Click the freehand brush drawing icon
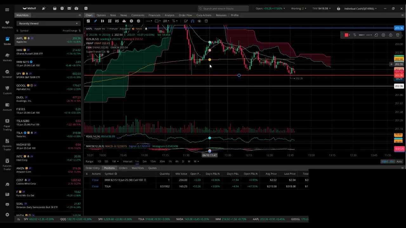406x228 pixels. point(186,21)
